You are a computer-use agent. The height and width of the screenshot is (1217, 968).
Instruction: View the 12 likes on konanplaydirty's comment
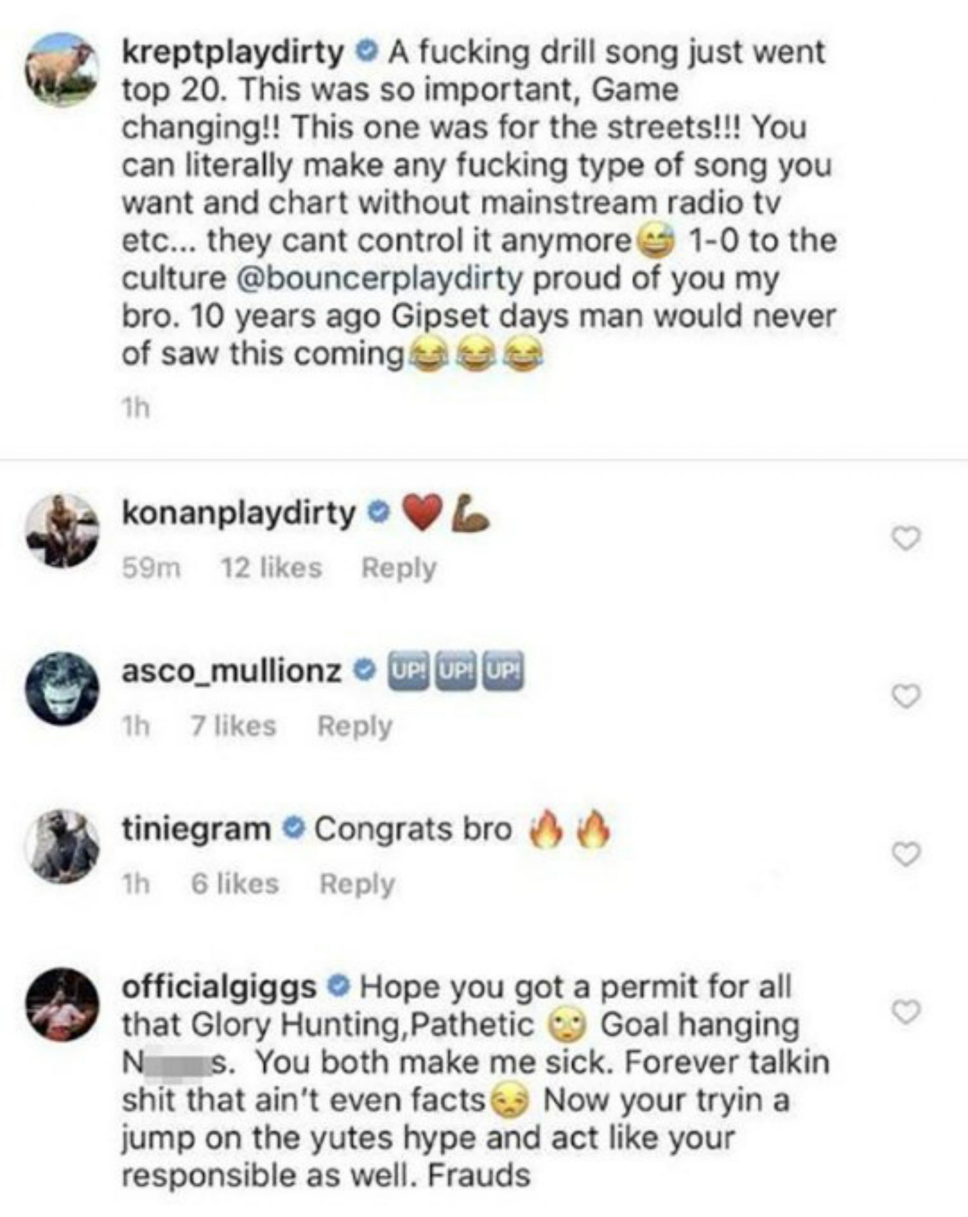(x=271, y=568)
